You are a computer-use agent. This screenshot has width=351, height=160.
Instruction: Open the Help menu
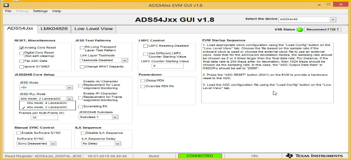point(56,11)
